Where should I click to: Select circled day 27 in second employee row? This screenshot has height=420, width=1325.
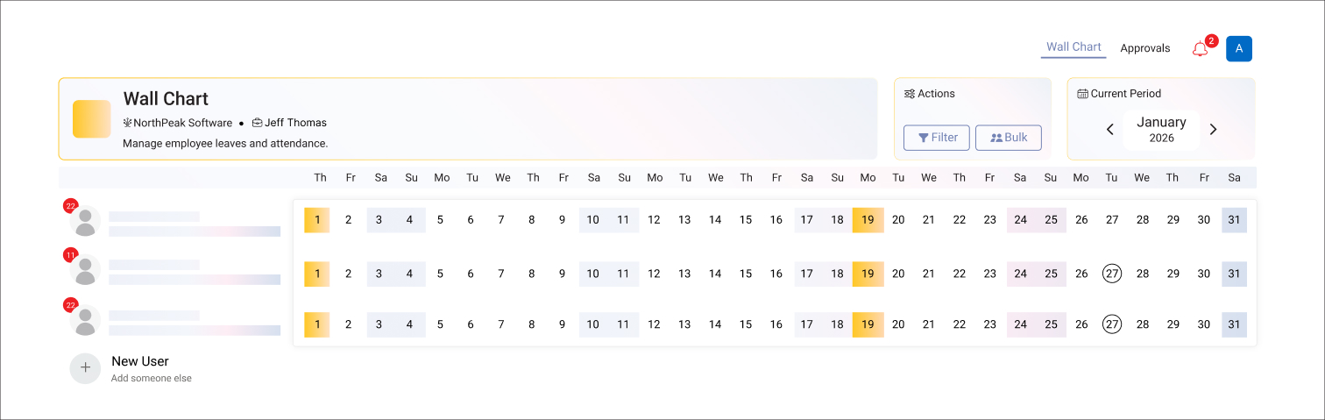pyautogui.click(x=1111, y=274)
